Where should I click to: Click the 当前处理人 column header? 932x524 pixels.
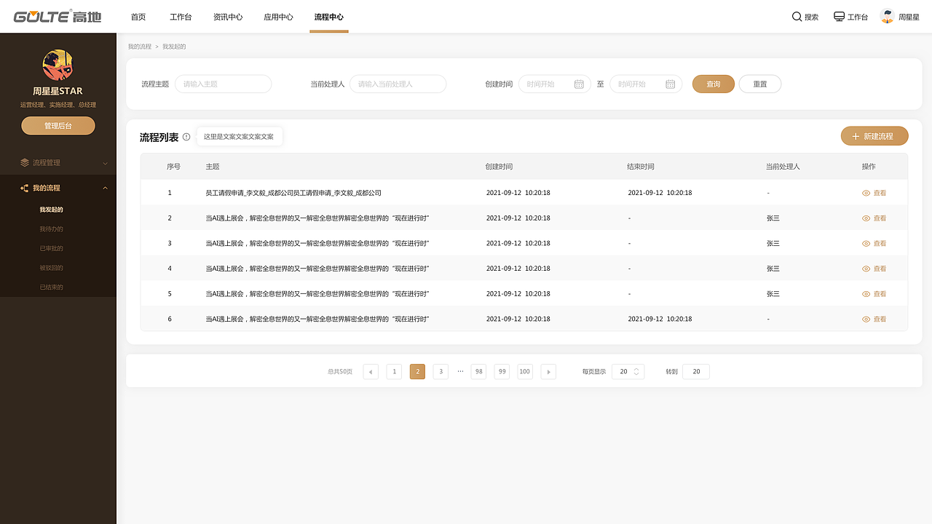tap(783, 167)
